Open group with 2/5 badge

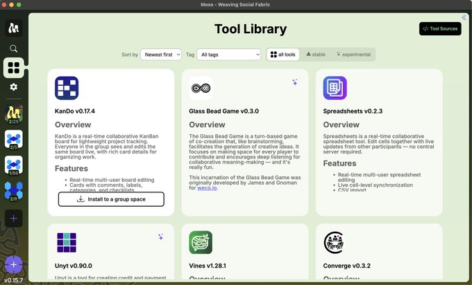pyautogui.click(x=14, y=140)
